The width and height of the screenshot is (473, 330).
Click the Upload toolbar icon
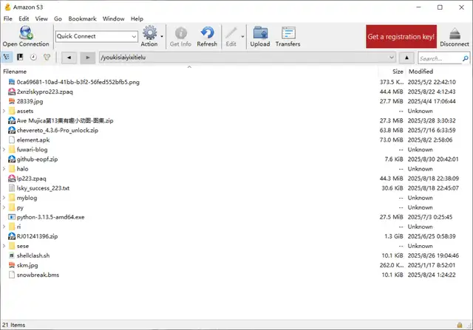pos(259,35)
